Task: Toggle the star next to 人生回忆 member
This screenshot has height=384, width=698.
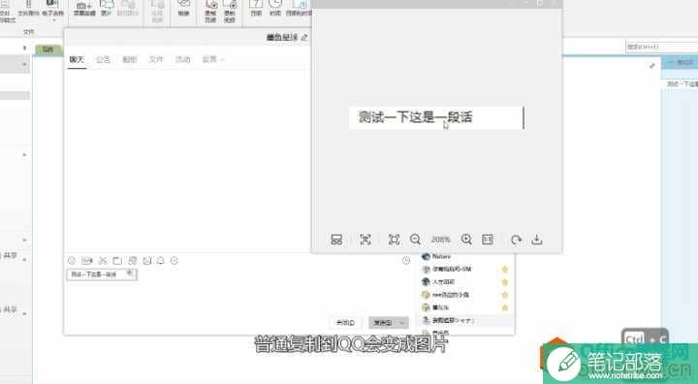Action: coord(505,282)
